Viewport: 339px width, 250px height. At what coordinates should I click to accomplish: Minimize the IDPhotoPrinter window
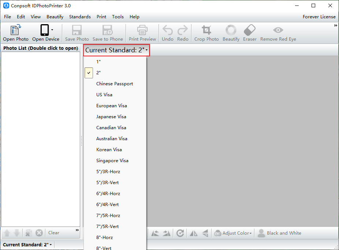pos(297,5)
